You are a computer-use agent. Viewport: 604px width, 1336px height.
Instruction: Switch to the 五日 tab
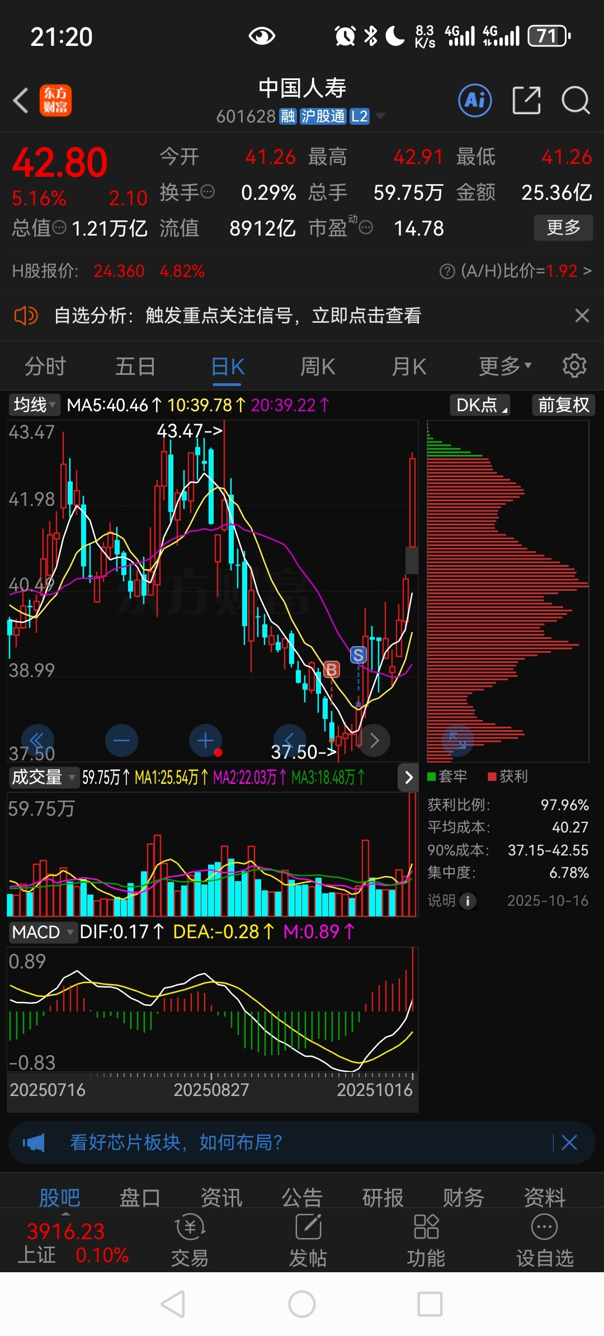point(135,366)
